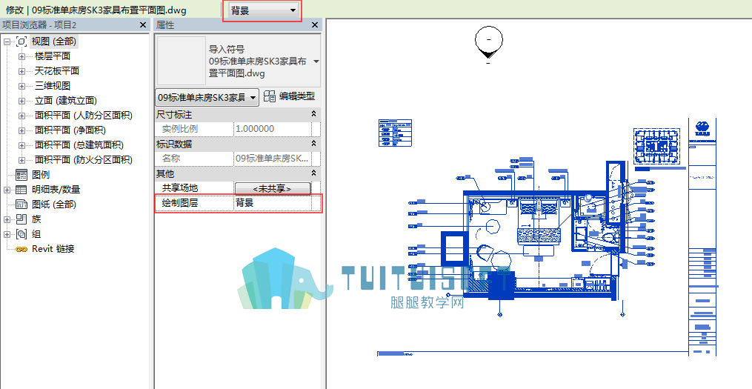
Task: Click the 绘制图层 value 背景
Action: click(x=273, y=203)
